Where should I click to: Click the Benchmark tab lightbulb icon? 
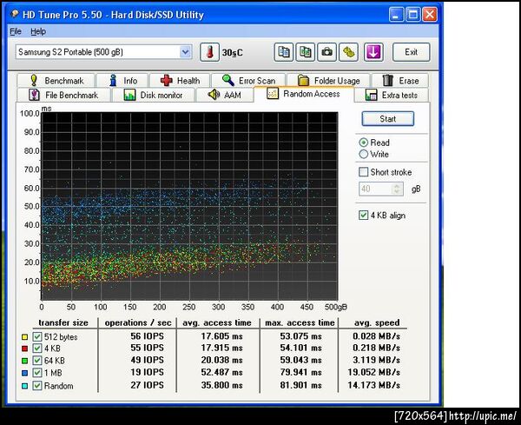pyautogui.click(x=34, y=81)
